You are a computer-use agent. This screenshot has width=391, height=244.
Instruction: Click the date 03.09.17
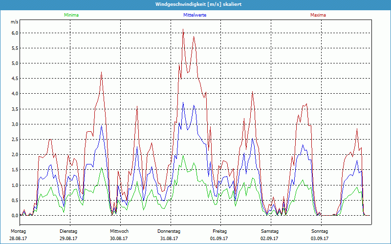(x=320, y=239)
